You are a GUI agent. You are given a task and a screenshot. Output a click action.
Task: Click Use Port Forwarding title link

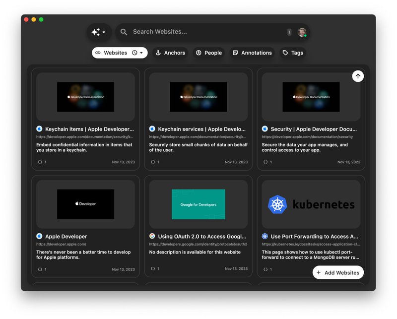pyautogui.click(x=315, y=237)
